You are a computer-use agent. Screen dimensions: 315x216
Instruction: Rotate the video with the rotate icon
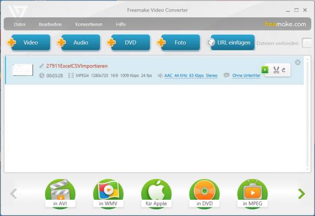coord(283,70)
